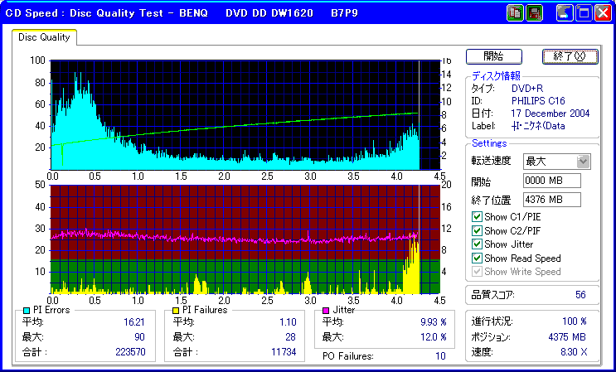Click the cyan PI Errors color swatch
This screenshot has height=372, width=616.
click(x=27, y=311)
